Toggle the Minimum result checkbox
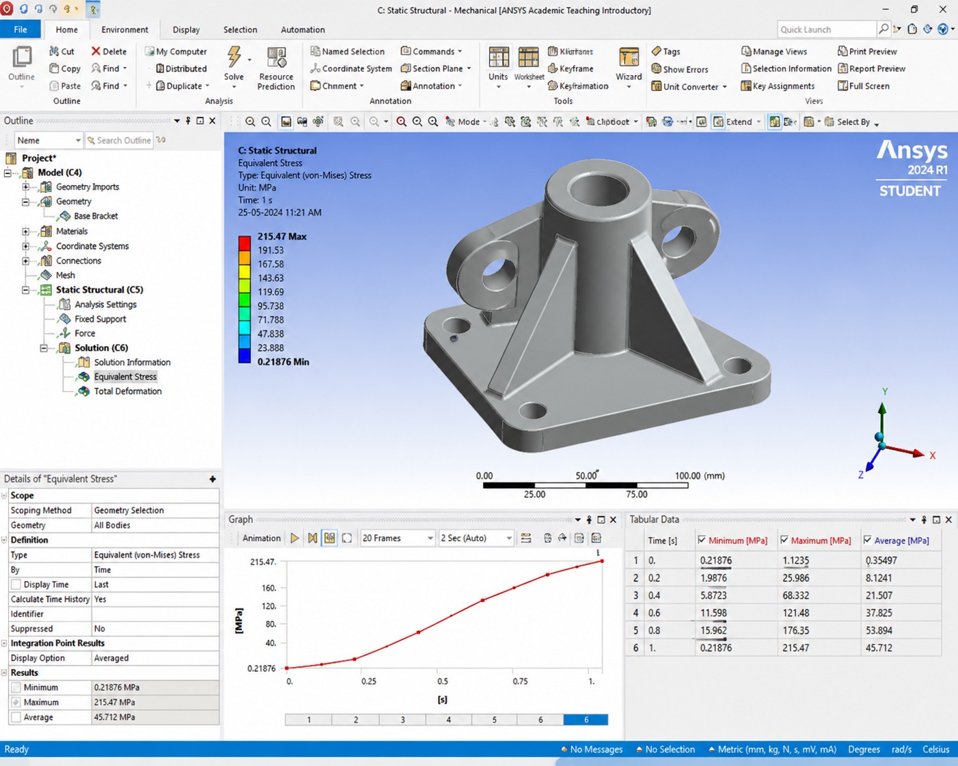The image size is (958, 766). [x=16, y=687]
